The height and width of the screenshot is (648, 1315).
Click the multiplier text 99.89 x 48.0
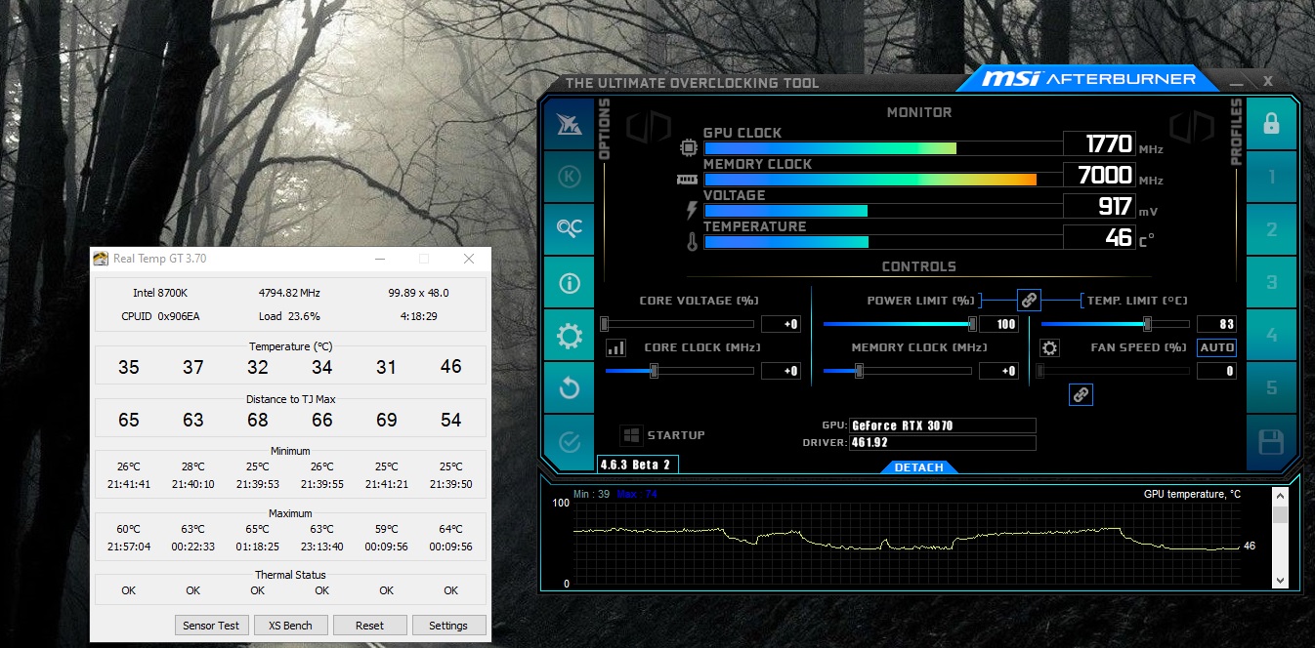tap(418, 293)
